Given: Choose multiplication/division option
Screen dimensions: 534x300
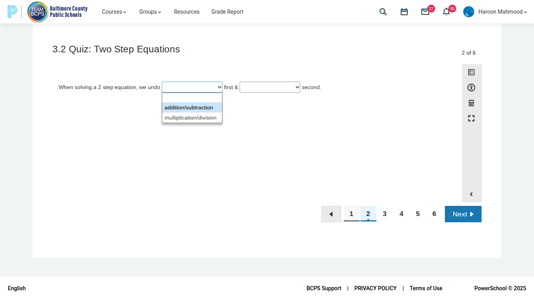Looking at the screenshot, I should pos(192,118).
